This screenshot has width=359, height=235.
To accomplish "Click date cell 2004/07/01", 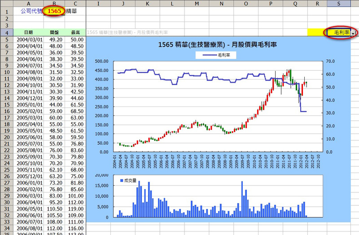I will tap(30, 66).
